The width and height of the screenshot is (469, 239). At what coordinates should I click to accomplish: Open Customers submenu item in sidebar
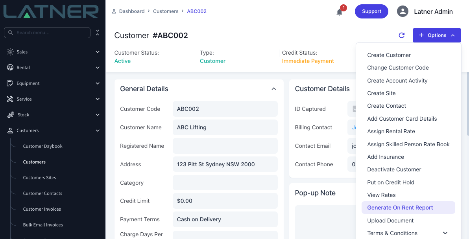coord(34,162)
